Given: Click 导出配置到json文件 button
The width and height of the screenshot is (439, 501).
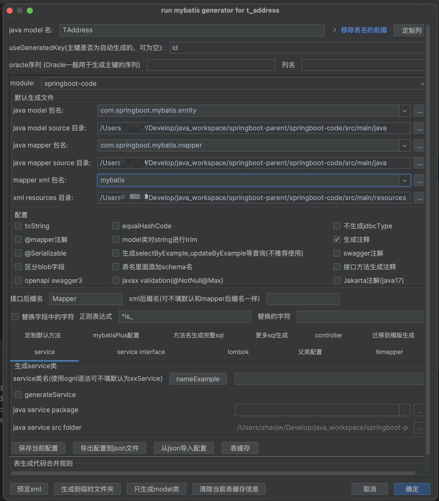Looking at the screenshot, I should pyautogui.click(x=109, y=448).
